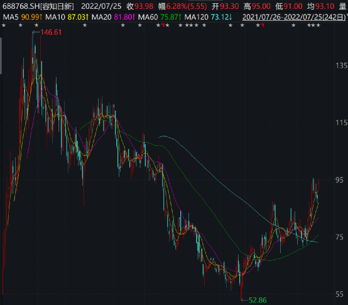Click the 135 price axis label
This screenshot has height=305, width=348.
point(341,65)
